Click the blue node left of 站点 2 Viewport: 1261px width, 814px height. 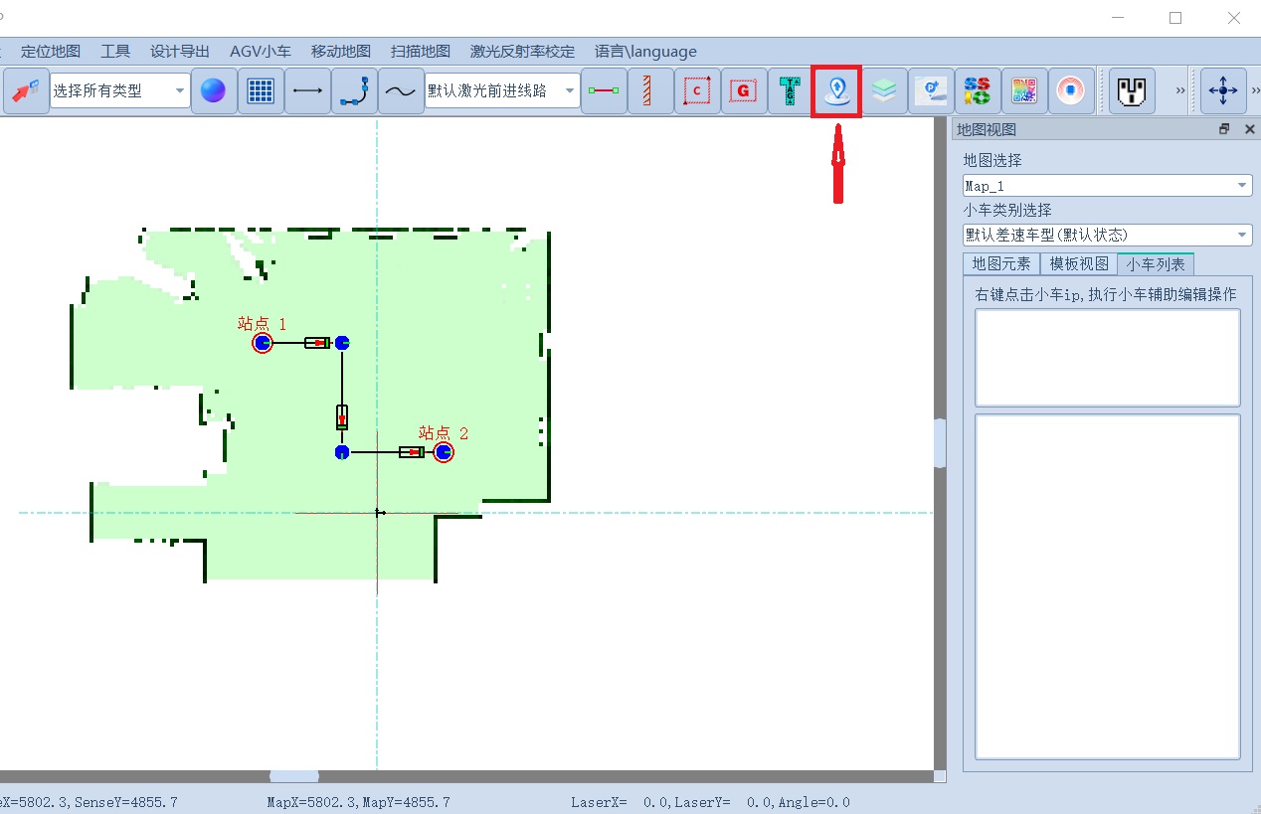point(342,452)
